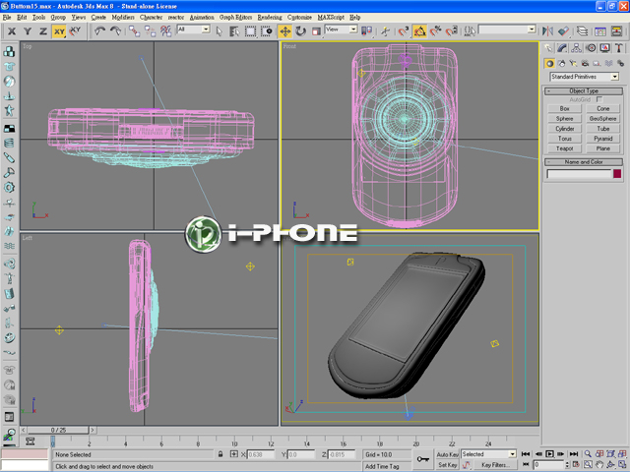Click the Add Time Tag field

(386, 466)
